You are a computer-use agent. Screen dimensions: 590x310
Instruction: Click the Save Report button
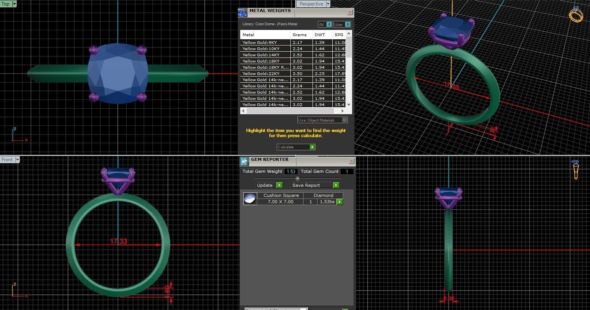point(315,185)
